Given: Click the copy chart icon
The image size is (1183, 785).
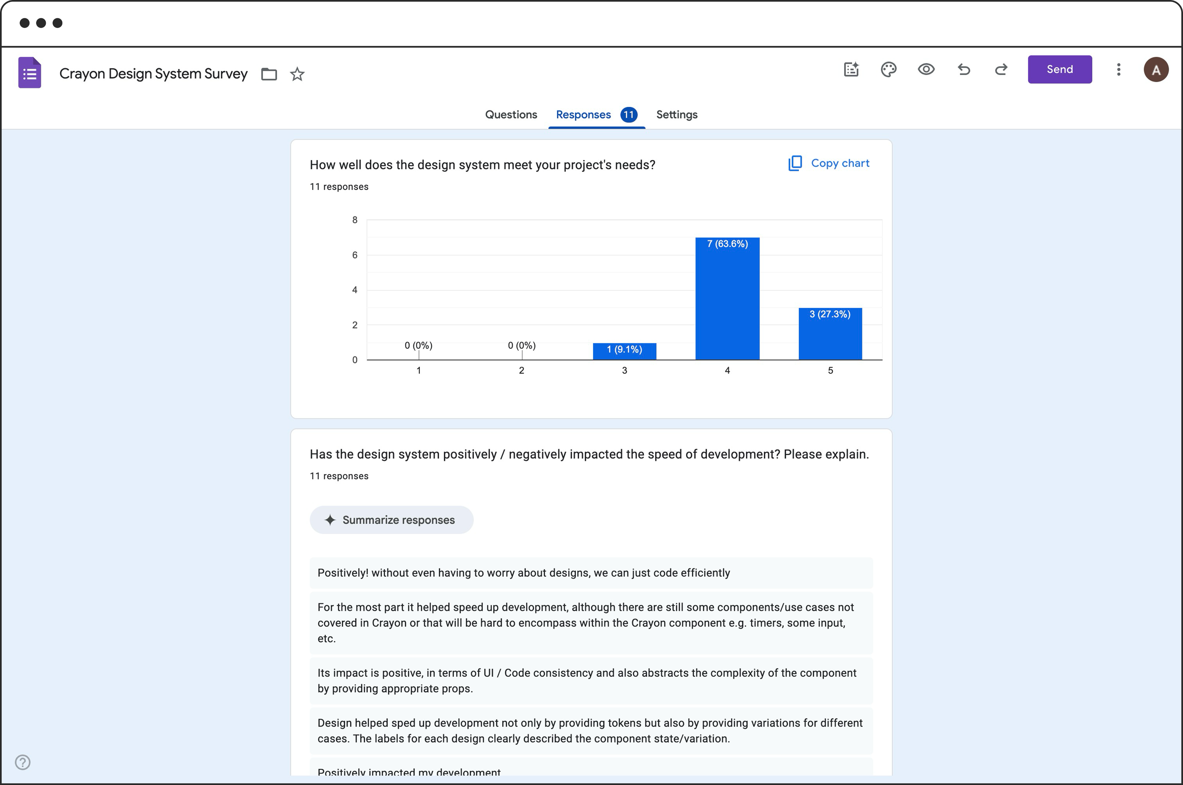Looking at the screenshot, I should click(x=795, y=163).
